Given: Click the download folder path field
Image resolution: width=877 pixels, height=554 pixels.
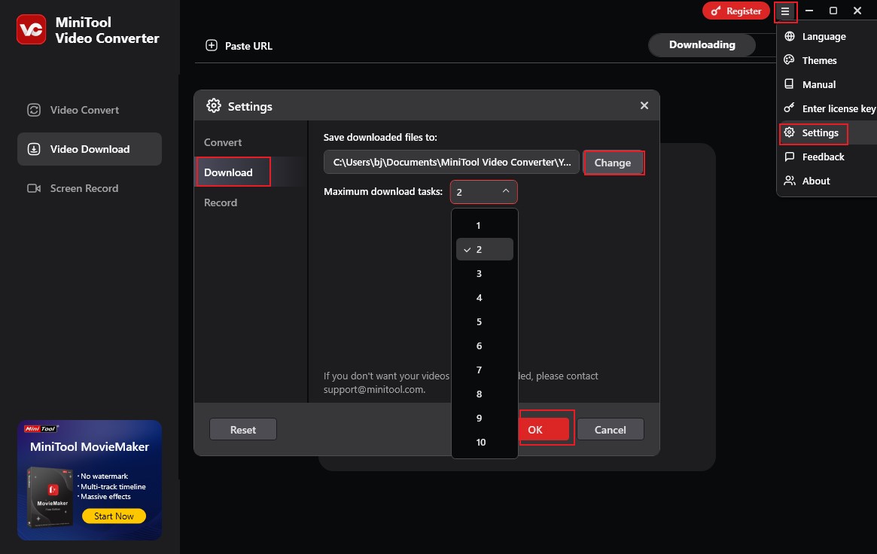Looking at the screenshot, I should click(452, 162).
